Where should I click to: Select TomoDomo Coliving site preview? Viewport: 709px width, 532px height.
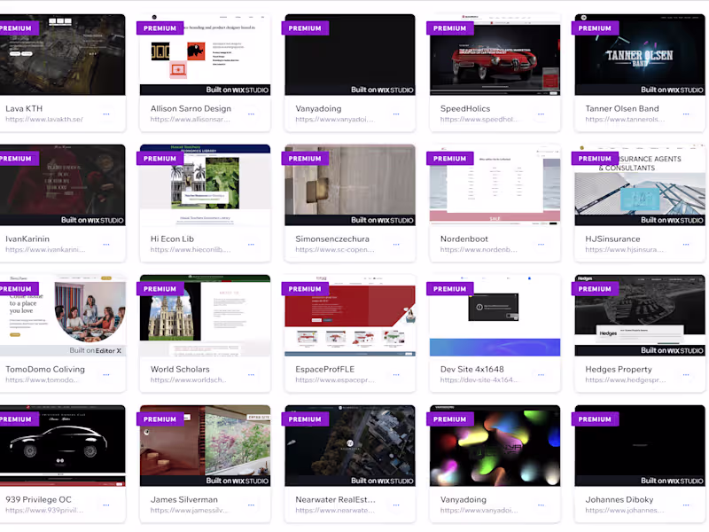pyautogui.click(x=62, y=316)
